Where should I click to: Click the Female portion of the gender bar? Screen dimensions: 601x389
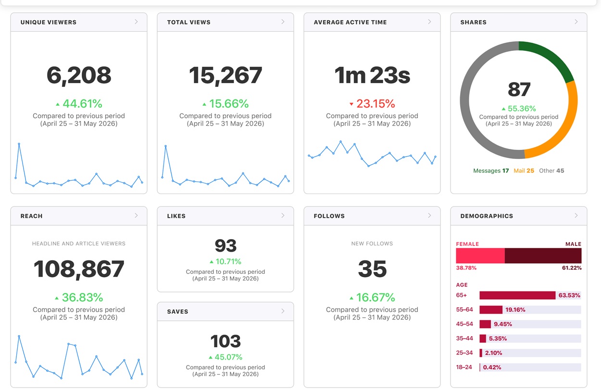(480, 255)
